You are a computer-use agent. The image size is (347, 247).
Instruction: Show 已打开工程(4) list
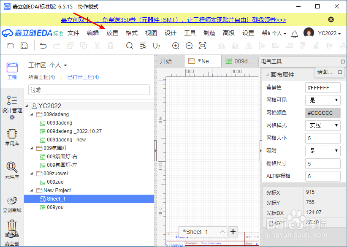83,77
